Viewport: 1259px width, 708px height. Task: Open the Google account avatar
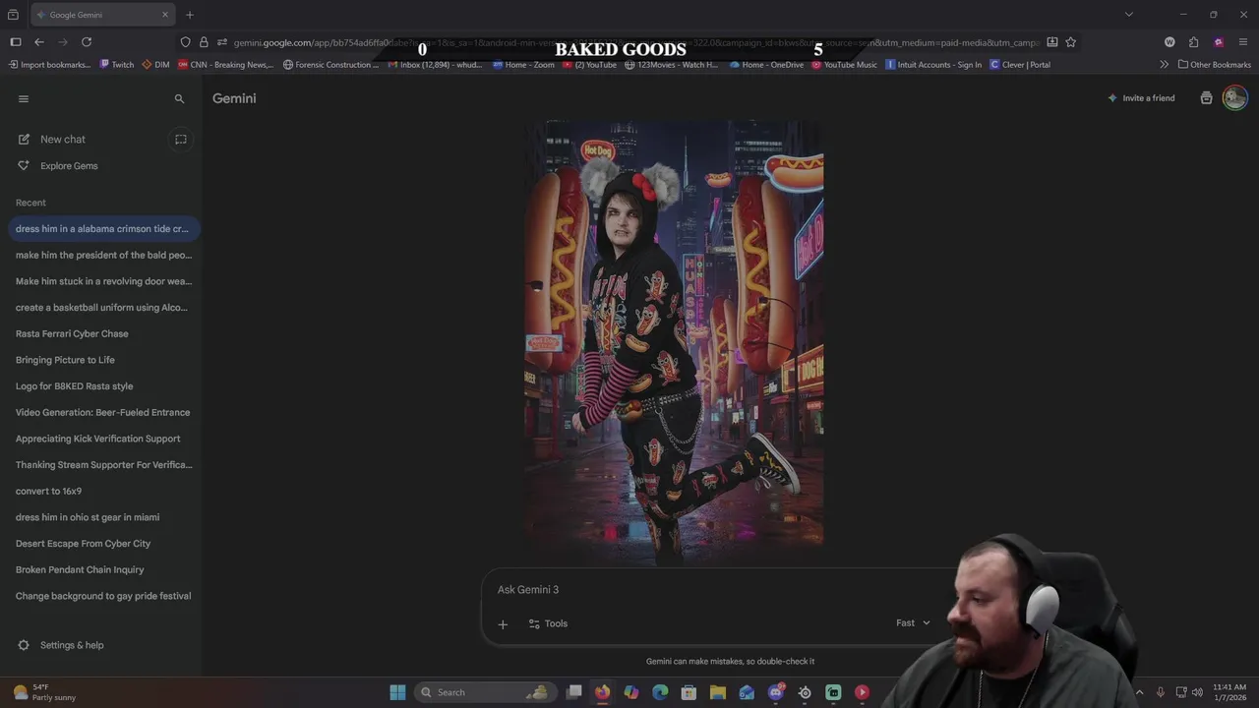point(1235,98)
